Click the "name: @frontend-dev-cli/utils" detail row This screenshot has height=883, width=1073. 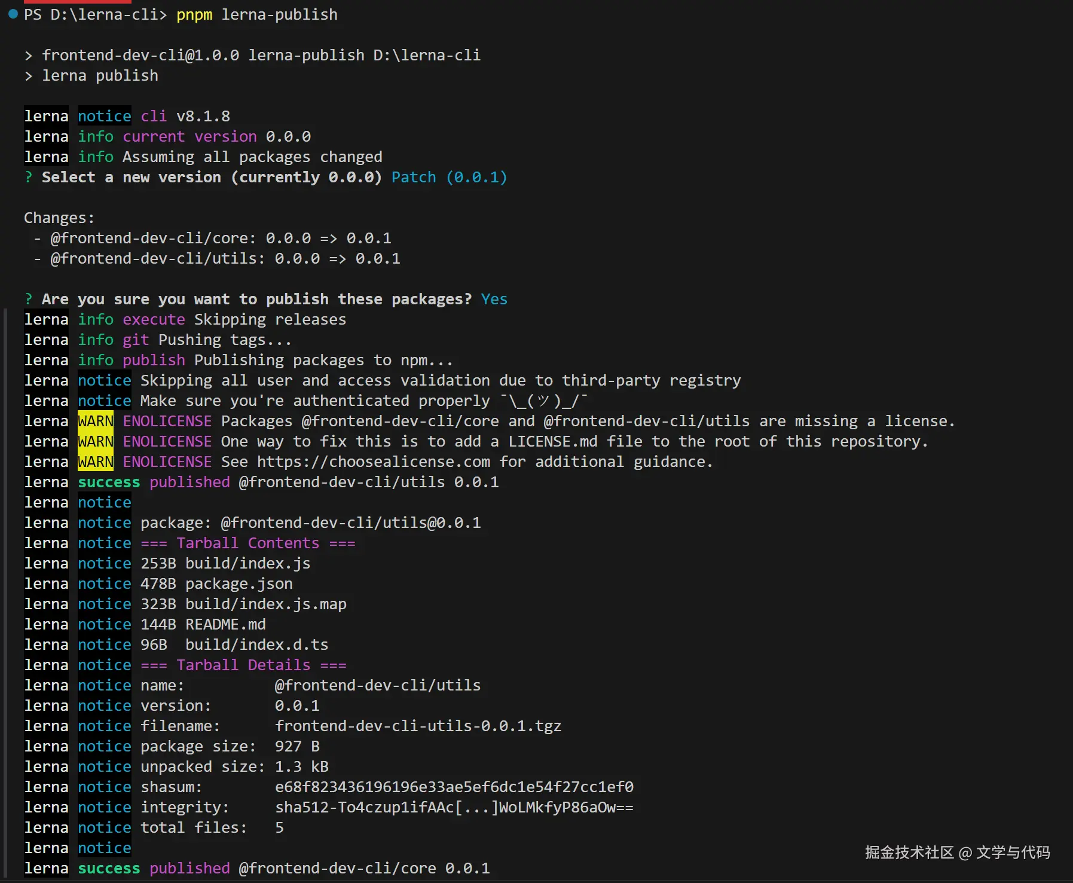311,685
